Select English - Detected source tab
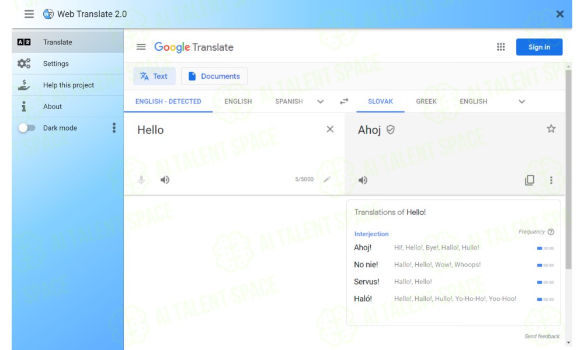The height and width of the screenshot is (350, 584). point(168,101)
